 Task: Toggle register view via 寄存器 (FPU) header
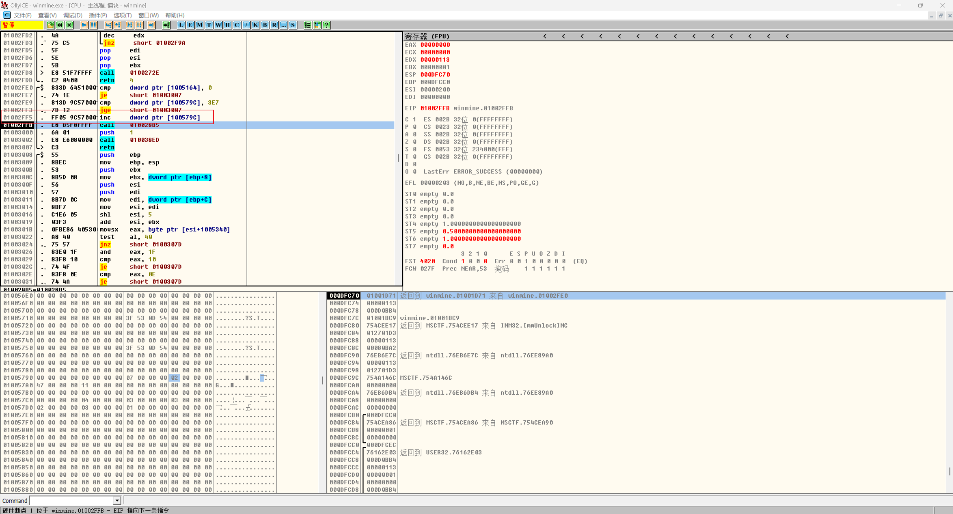(x=427, y=36)
